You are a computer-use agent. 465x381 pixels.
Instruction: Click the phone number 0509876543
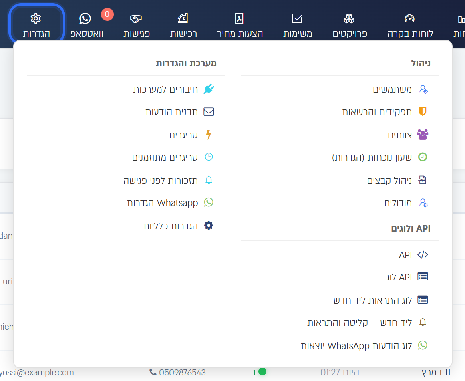pyautogui.click(x=182, y=372)
